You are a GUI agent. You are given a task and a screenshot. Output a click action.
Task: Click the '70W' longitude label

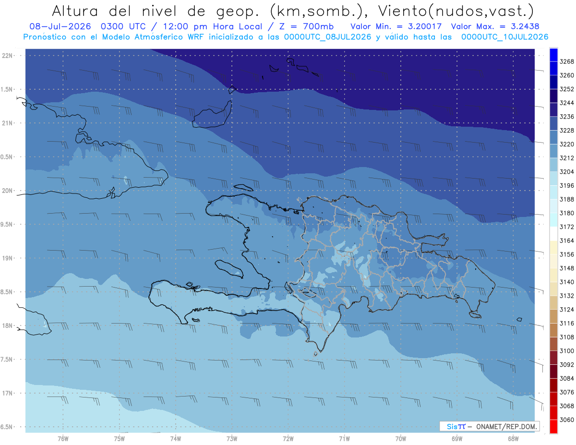click(x=401, y=438)
